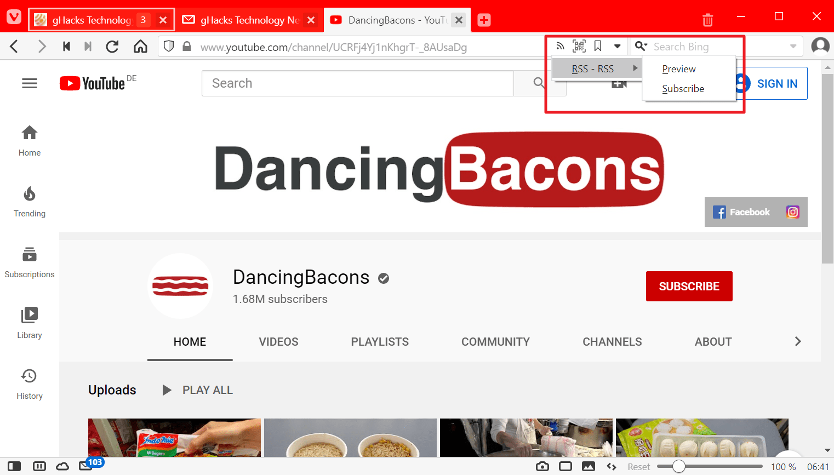Go back to the previous page
Screen dimensions: 834x475
(x=14, y=47)
